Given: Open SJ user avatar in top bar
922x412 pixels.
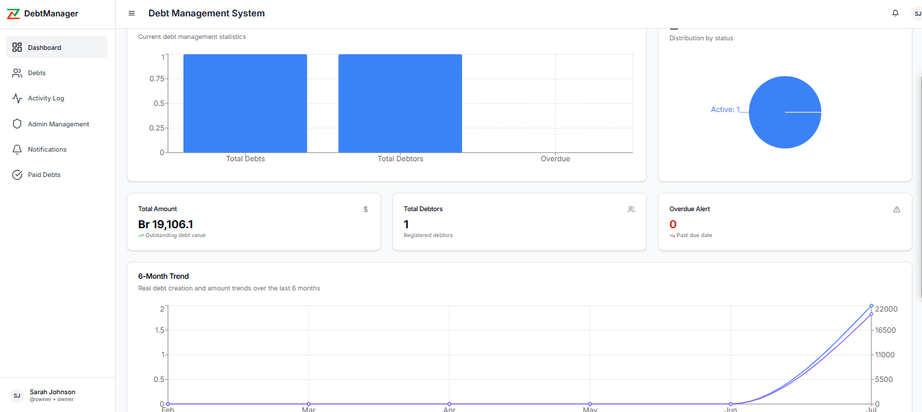Looking at the screenshot, I should pos(917,14).
